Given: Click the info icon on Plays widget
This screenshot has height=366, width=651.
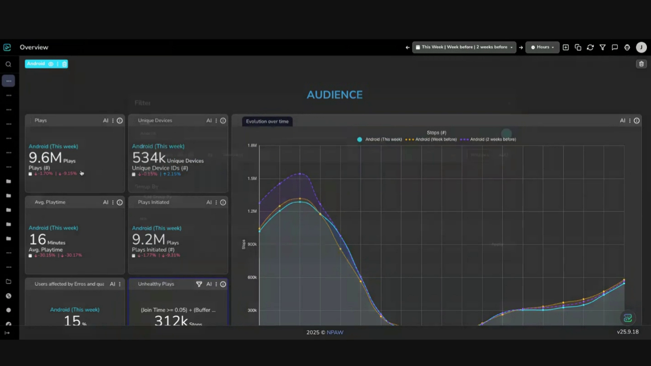Looking at the screenshot, I should [120, 121].
